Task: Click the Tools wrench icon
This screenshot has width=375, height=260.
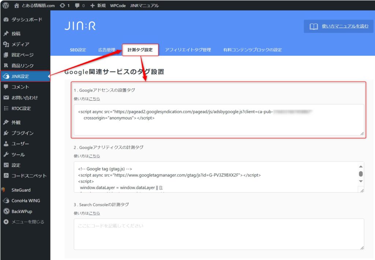Action: click(x=6, y=155)
